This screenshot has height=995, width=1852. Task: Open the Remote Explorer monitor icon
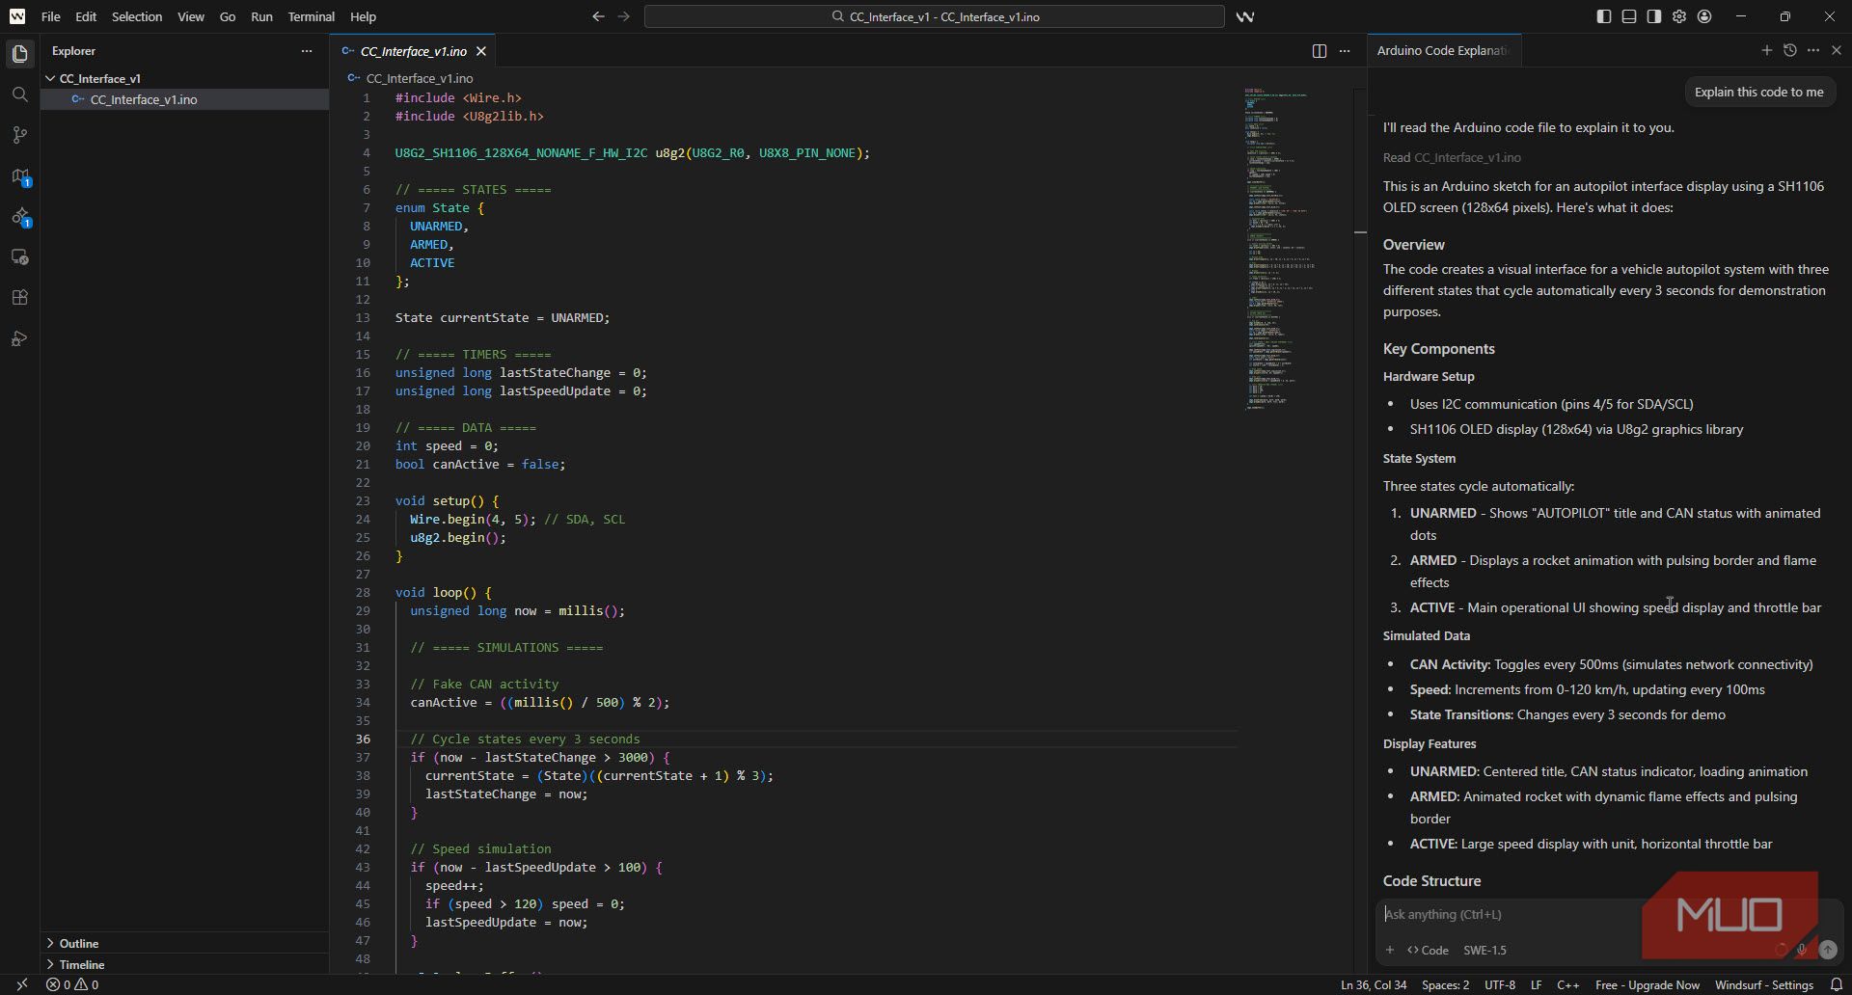pyautogui.click(x=19, y=257)
